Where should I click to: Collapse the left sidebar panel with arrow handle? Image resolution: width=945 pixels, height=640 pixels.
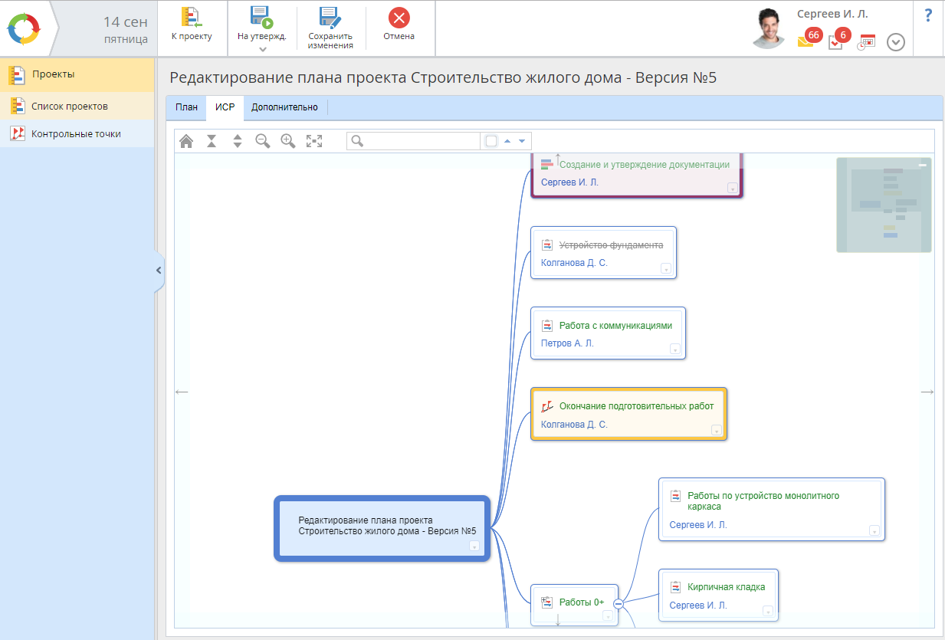tap(159, 271)
